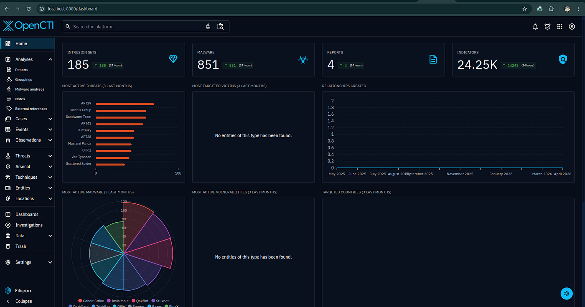Click the Most Targeted Victims heading
Screen dimensions: 585x307
229,86
